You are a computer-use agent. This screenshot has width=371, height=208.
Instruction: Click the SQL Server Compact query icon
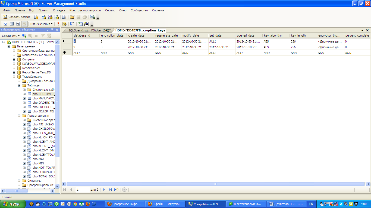point(64,17)
